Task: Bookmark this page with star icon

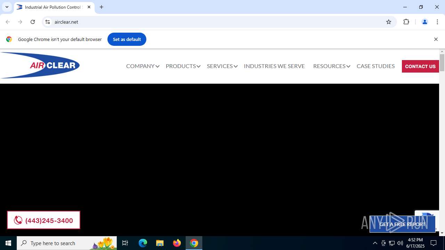Action: coord(389,22)
